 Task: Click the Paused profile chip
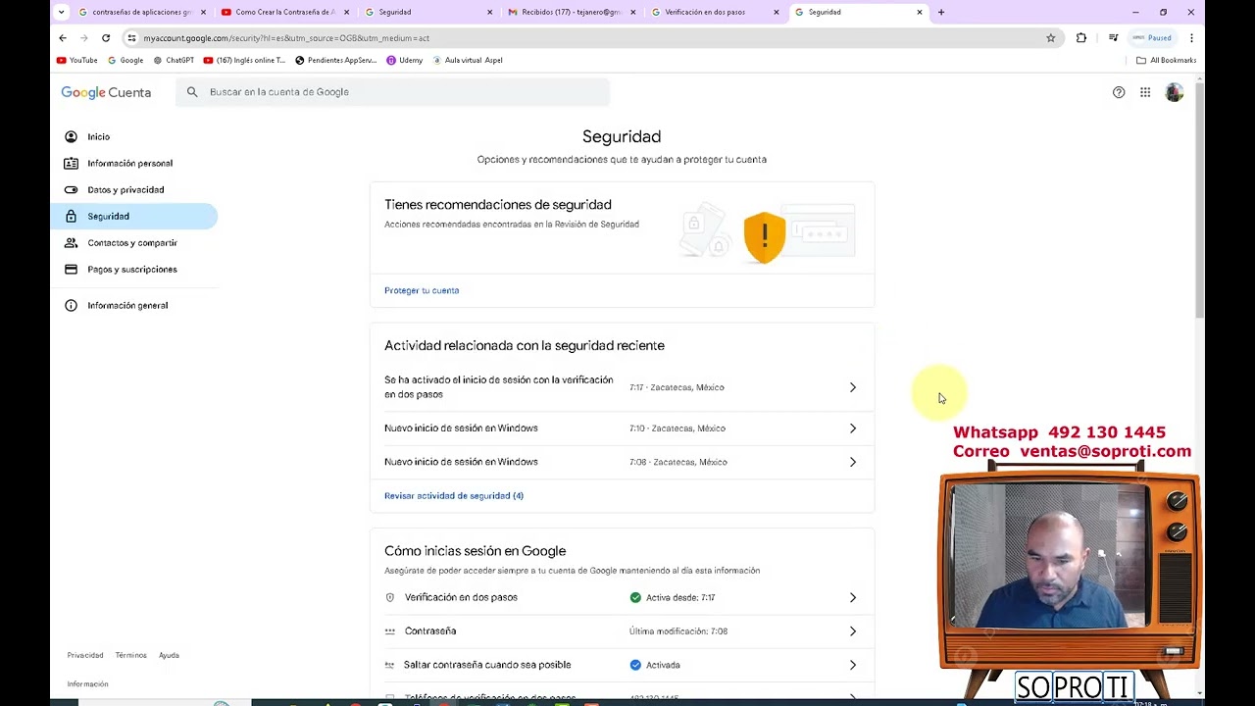1153,38
